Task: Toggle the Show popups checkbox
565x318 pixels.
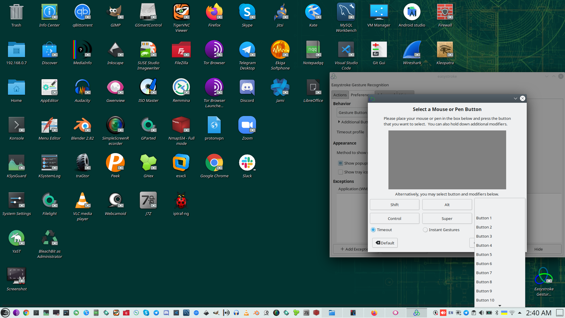Action: pos(340,163)
